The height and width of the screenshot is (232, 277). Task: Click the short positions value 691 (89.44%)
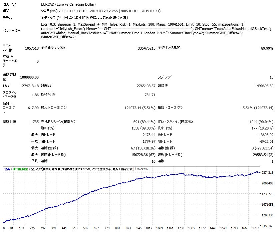click(x=144, y=122)
